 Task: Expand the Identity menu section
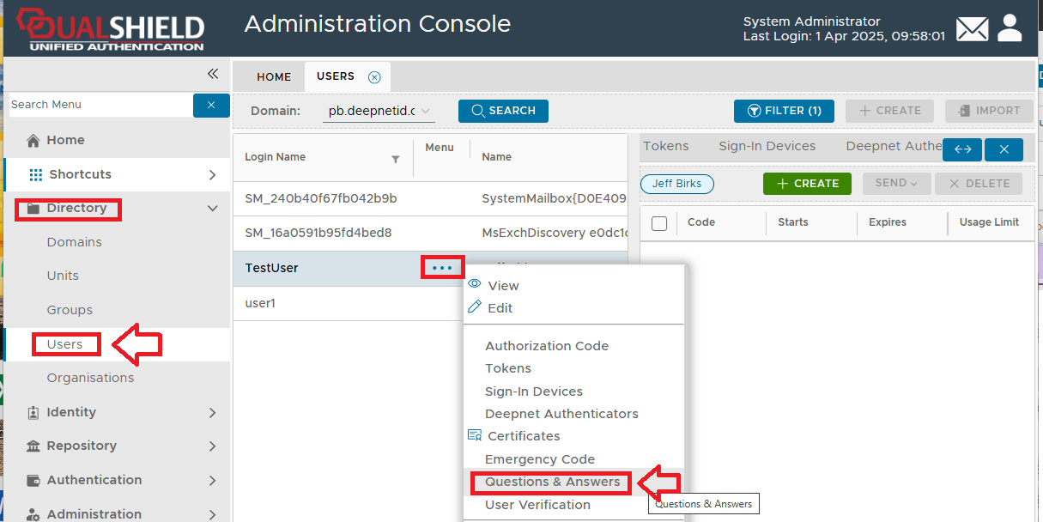(212, 413)
